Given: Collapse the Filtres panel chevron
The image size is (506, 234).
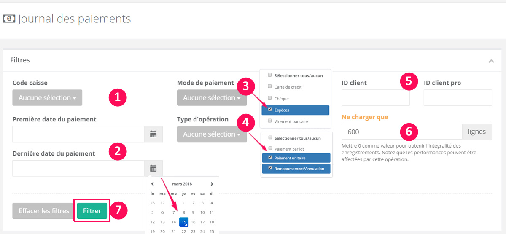Looking at the screenshot, I should 491,61.
